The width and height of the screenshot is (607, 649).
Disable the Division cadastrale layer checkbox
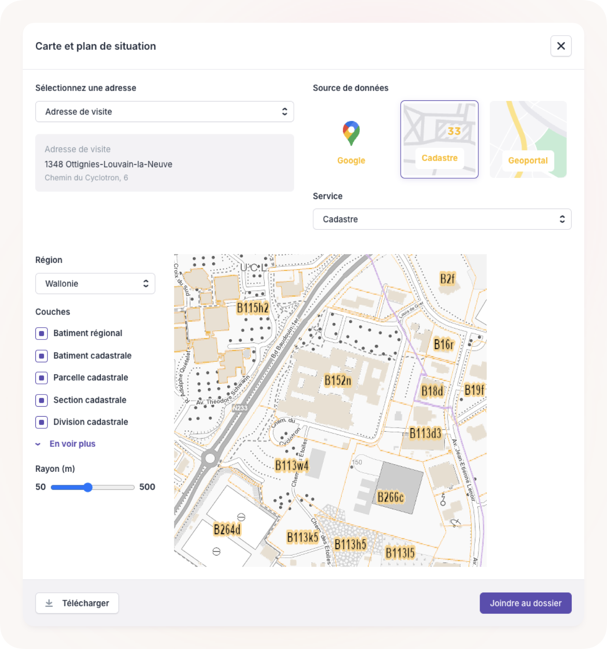coord(42,422)
